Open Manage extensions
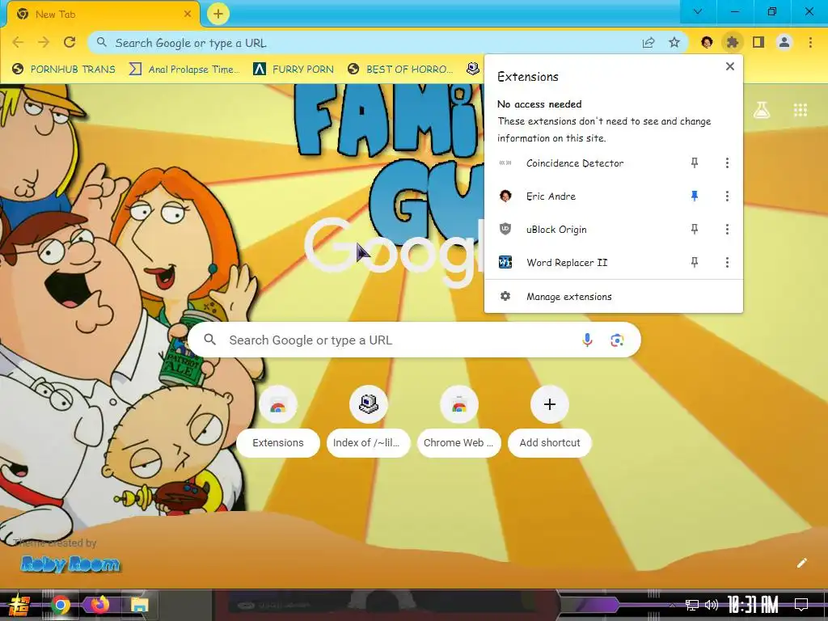Screen dimensions: 828x621 tap(614, 297)
